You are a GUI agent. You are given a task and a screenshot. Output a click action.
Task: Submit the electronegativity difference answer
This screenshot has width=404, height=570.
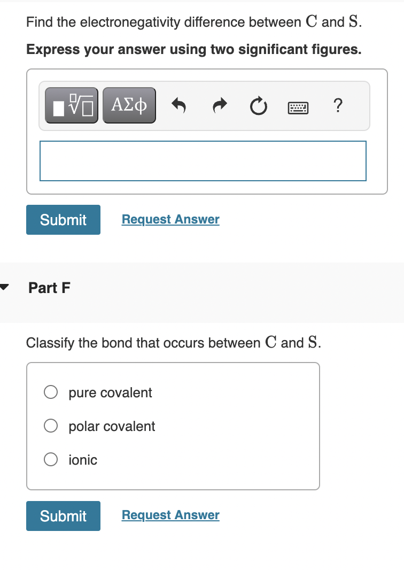[63, 219]
